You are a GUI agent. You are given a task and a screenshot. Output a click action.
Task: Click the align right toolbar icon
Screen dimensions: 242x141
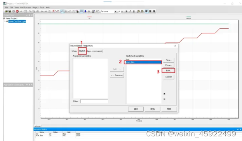(154, 11)
